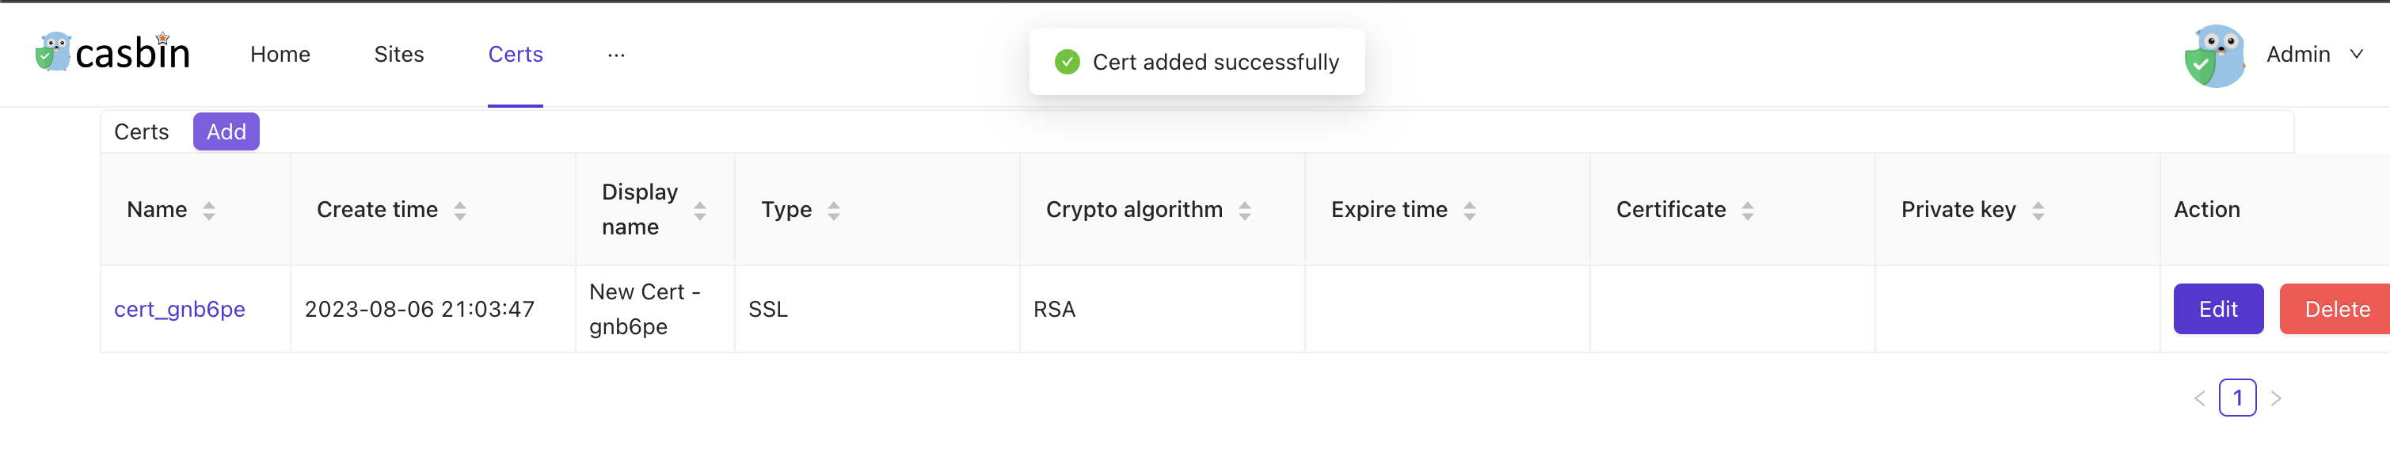Open the cert_gnb6pe certificate link

pos(179,309)
